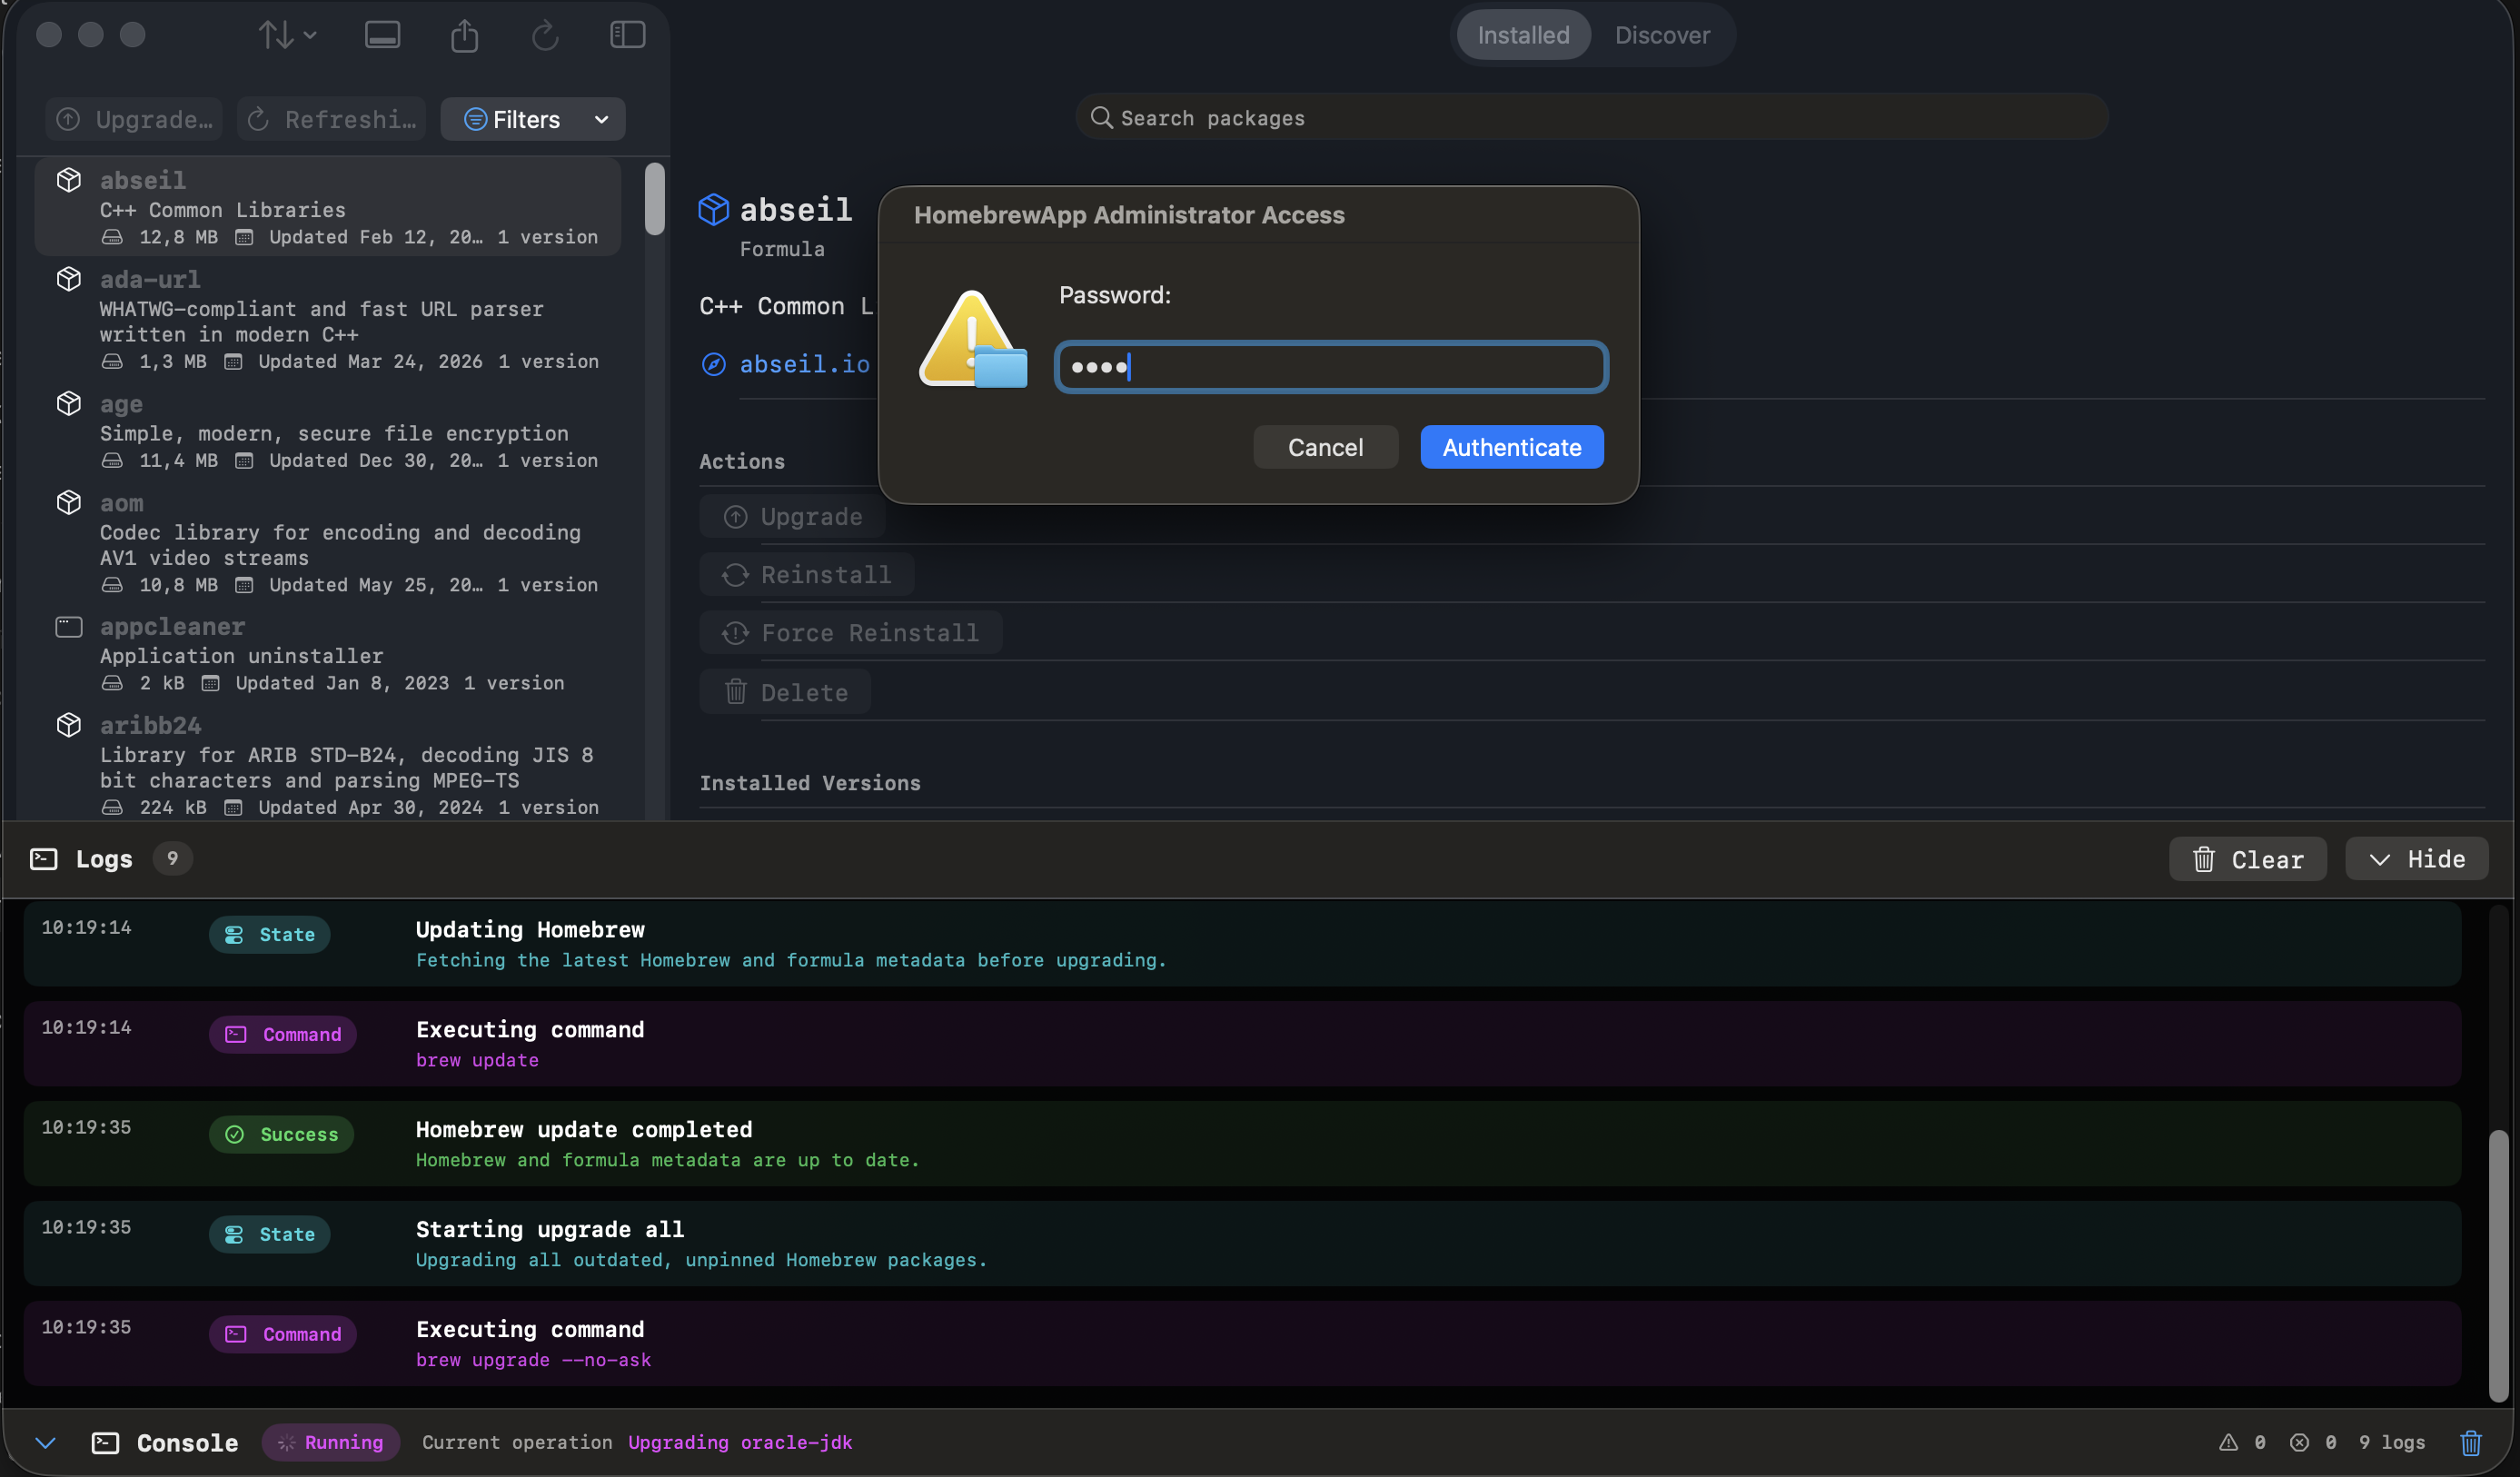Open the Filters dropdown
The width and height of the screenshot is (2520, 1477).
point(533,119)
